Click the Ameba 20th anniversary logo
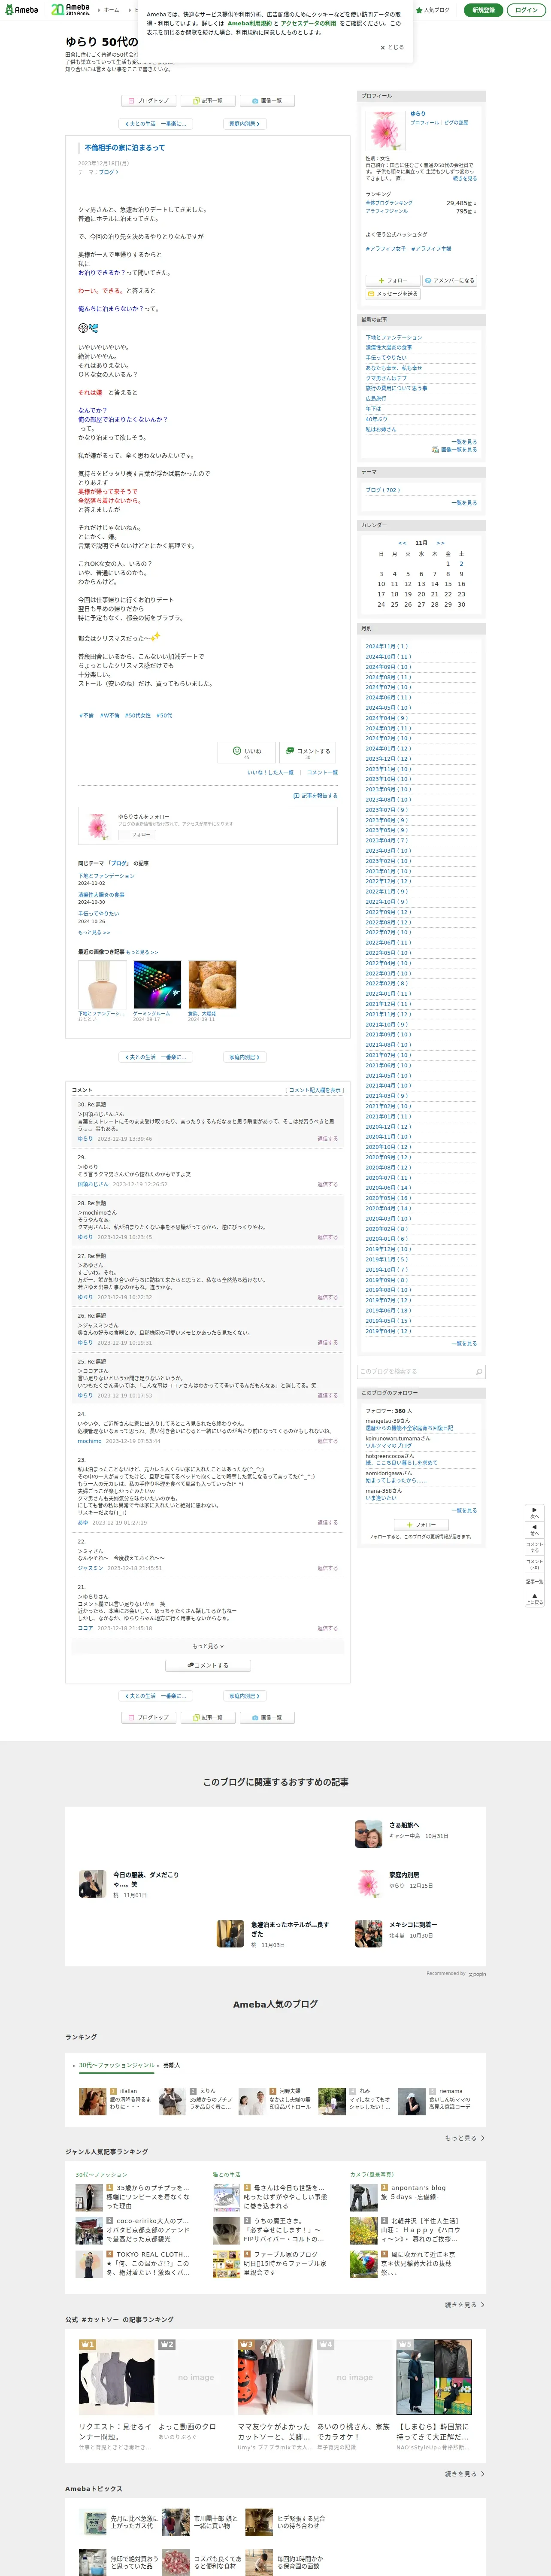The image size is (551, 2576). 71,10
